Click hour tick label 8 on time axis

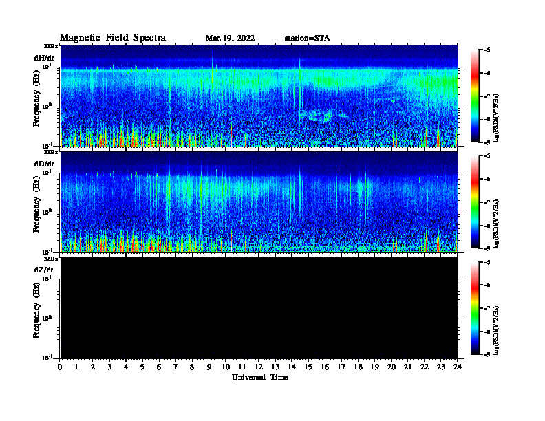click(x=192, y=367)
